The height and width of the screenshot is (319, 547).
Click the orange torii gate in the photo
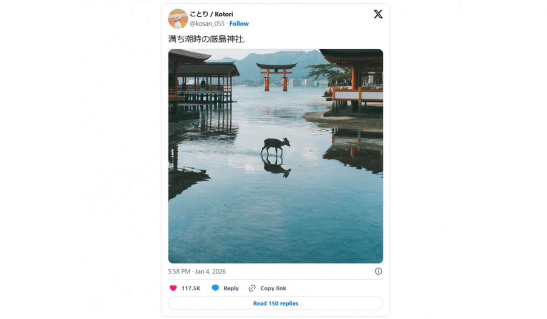(276, 76)
